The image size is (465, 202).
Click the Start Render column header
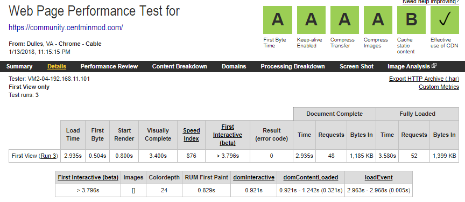coord(124,135)
